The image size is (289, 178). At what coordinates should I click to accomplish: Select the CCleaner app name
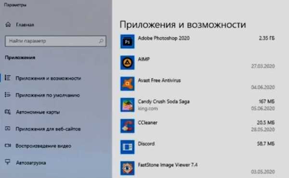click(x=148, y=123)
